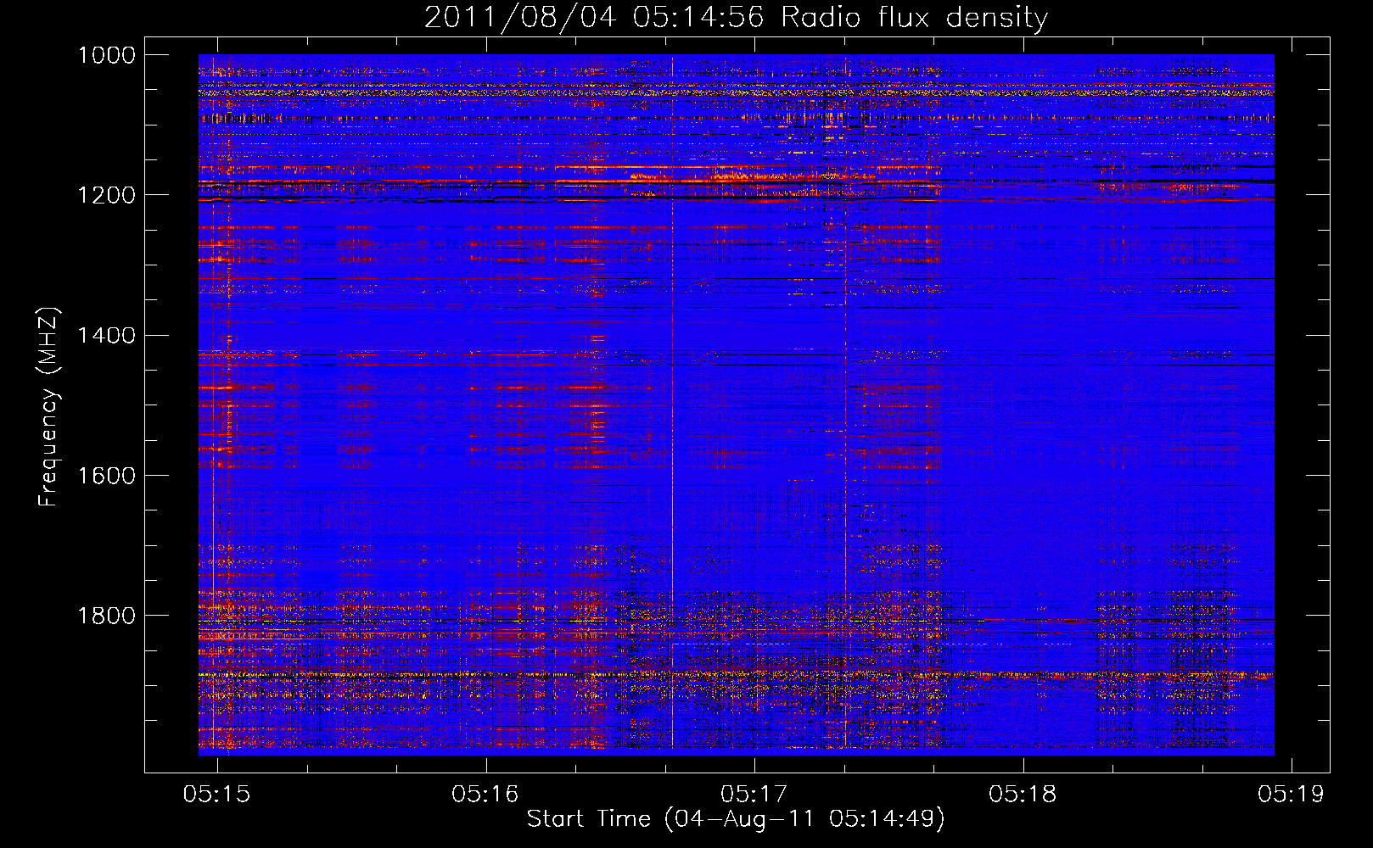Image resolution: width=1373 pixels, height=848 pixels.
Task: Click the 05:16 time tick label
Action: pyautogui.click(x=485, y=794)
